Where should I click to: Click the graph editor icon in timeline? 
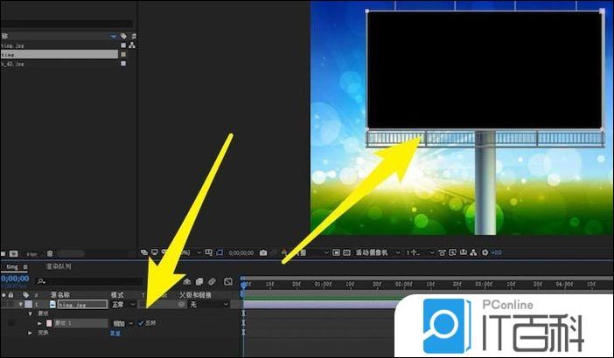pos(228,281)
